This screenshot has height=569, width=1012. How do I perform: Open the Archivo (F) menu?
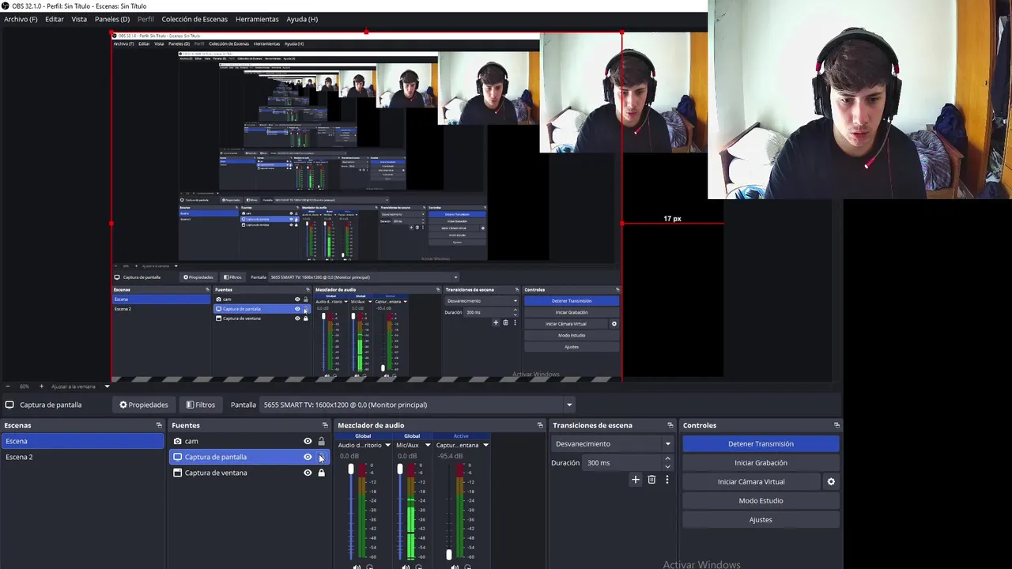point(21,19)
